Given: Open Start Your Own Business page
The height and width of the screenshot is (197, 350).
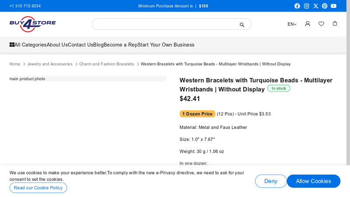Looking at the screenshot, I should pos(166,45).
